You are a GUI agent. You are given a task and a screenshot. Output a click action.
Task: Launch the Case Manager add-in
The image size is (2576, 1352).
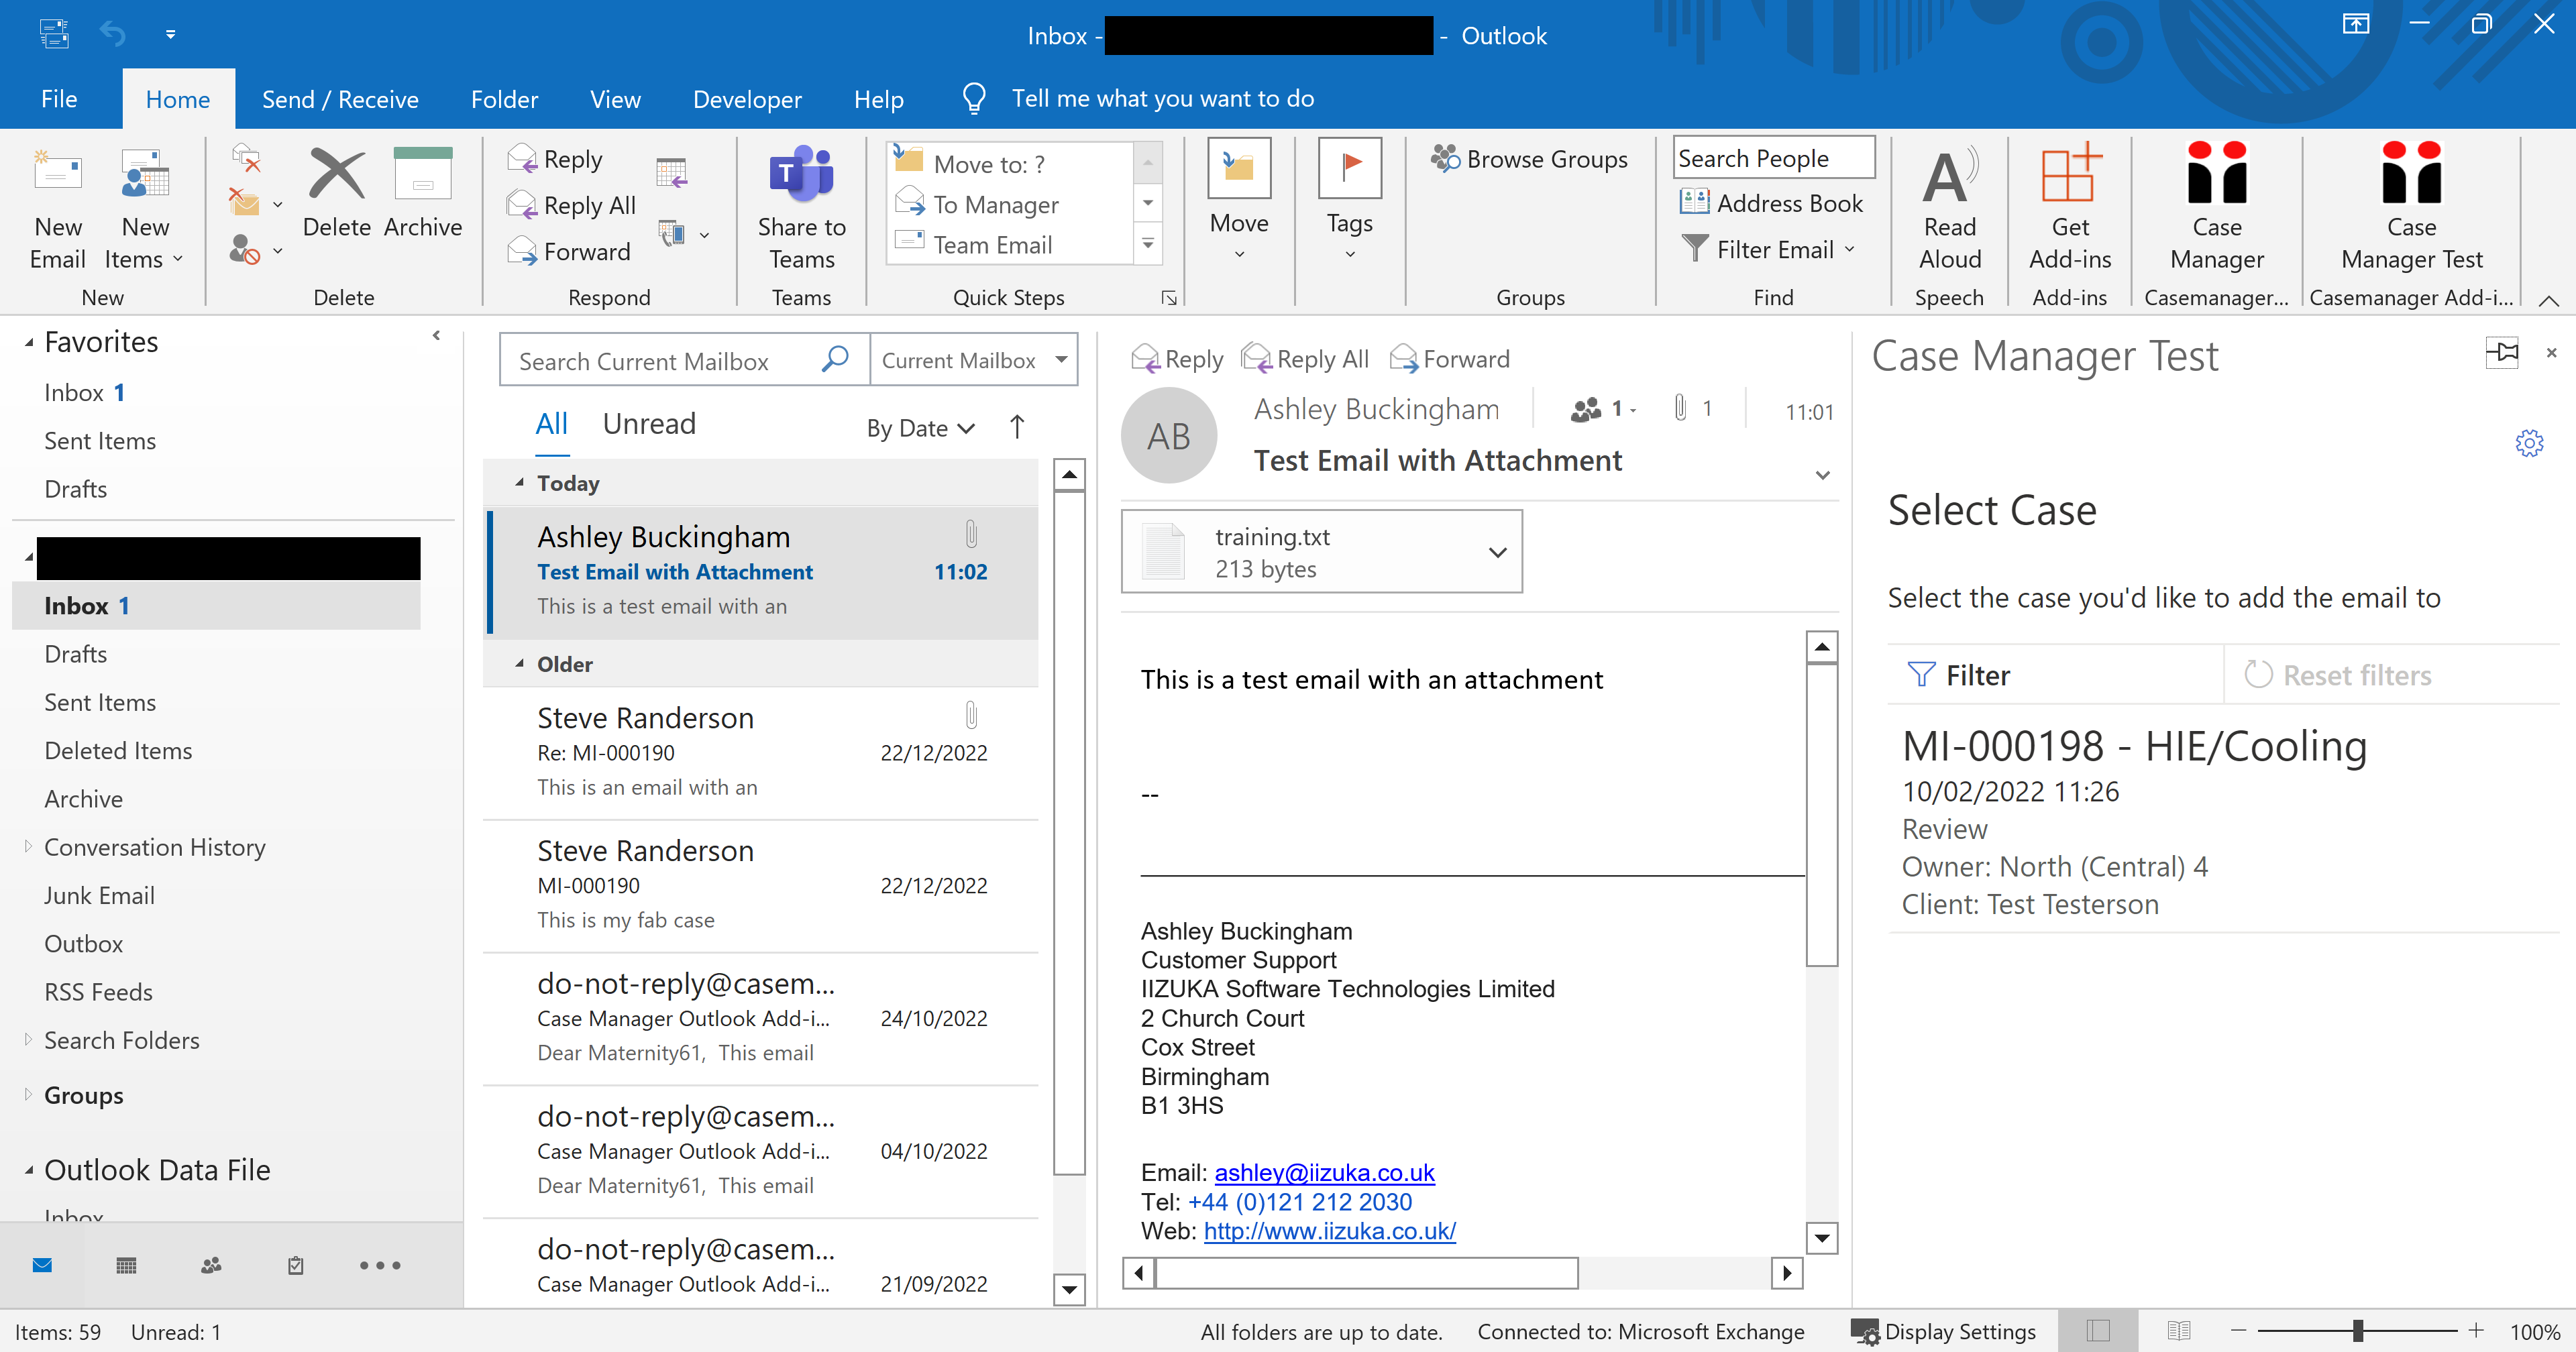[x=2217, y=208]
